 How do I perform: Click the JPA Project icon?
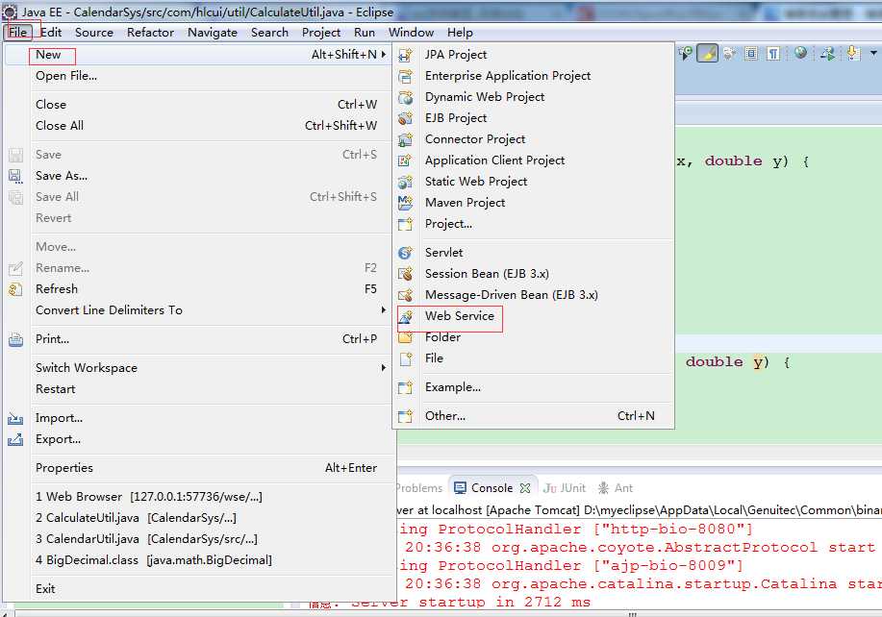click(x=405, y=55)
